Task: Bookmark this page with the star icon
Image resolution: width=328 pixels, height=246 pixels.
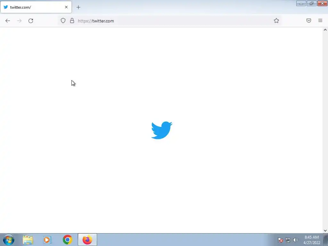Action: pyautogui.click(x=276, y=20)
